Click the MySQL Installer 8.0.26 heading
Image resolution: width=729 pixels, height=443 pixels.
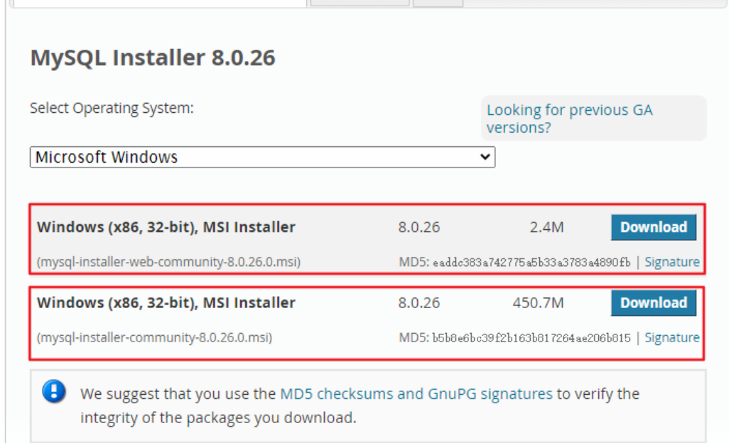pyautogui.click(x=153, y=58)
